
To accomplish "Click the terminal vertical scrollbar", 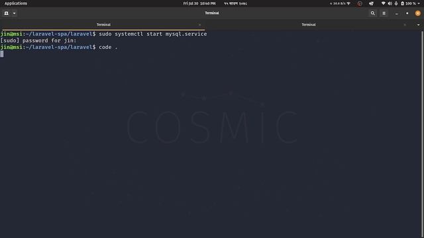I will (422, 134).
